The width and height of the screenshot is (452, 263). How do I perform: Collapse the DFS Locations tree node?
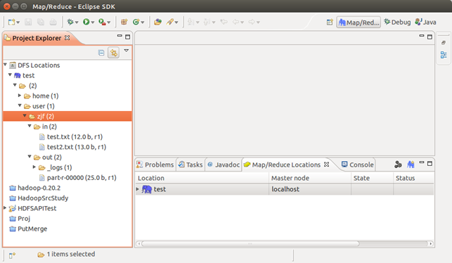[5, 65]
